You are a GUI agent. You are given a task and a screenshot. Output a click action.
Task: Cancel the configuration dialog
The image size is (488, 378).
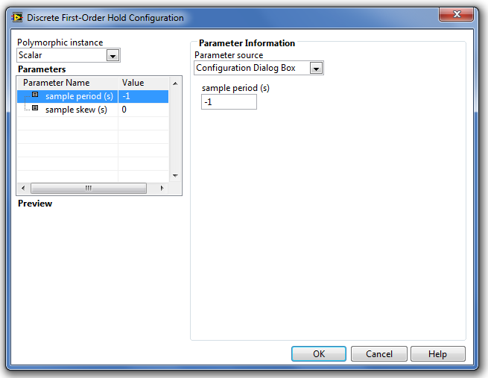[x=378, y=354]
